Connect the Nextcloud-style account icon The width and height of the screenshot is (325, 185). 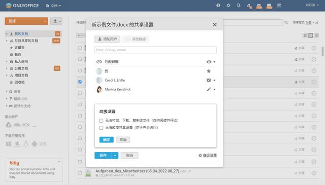(26, 125)
